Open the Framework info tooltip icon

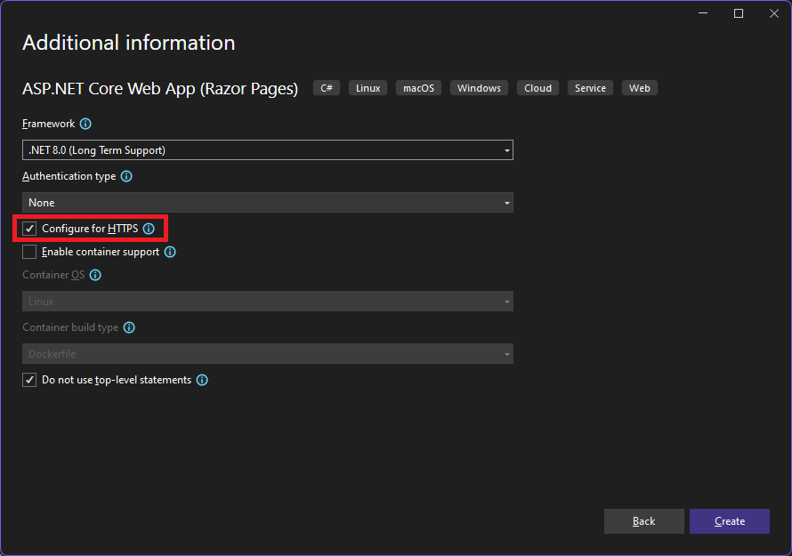(x=85, y=124)
